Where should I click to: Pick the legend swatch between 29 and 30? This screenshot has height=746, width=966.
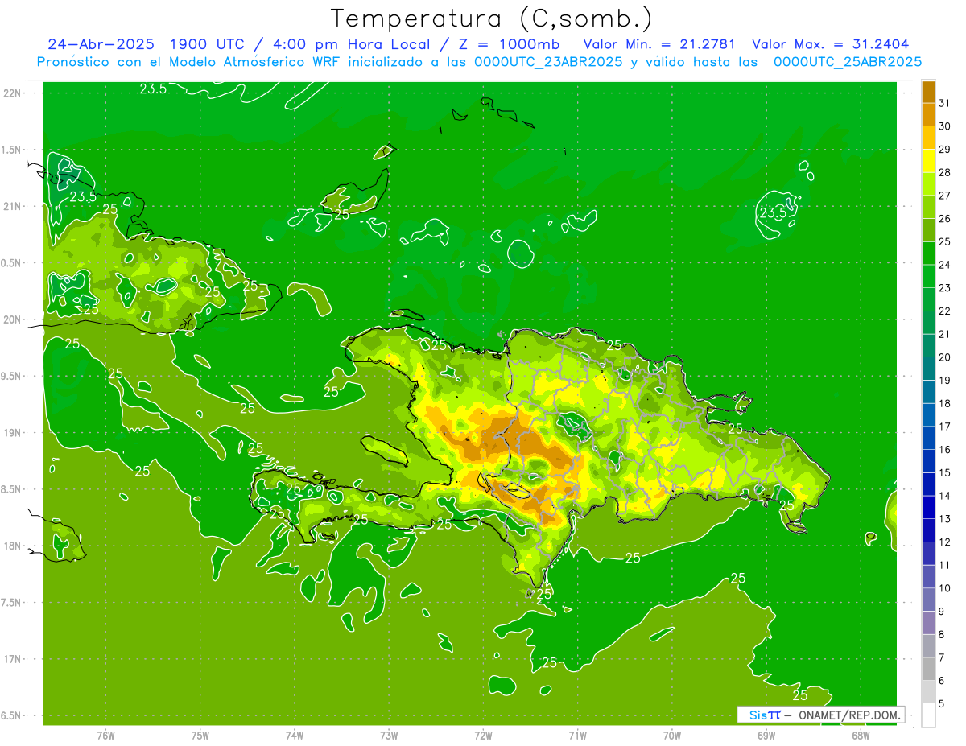(928, 138)
